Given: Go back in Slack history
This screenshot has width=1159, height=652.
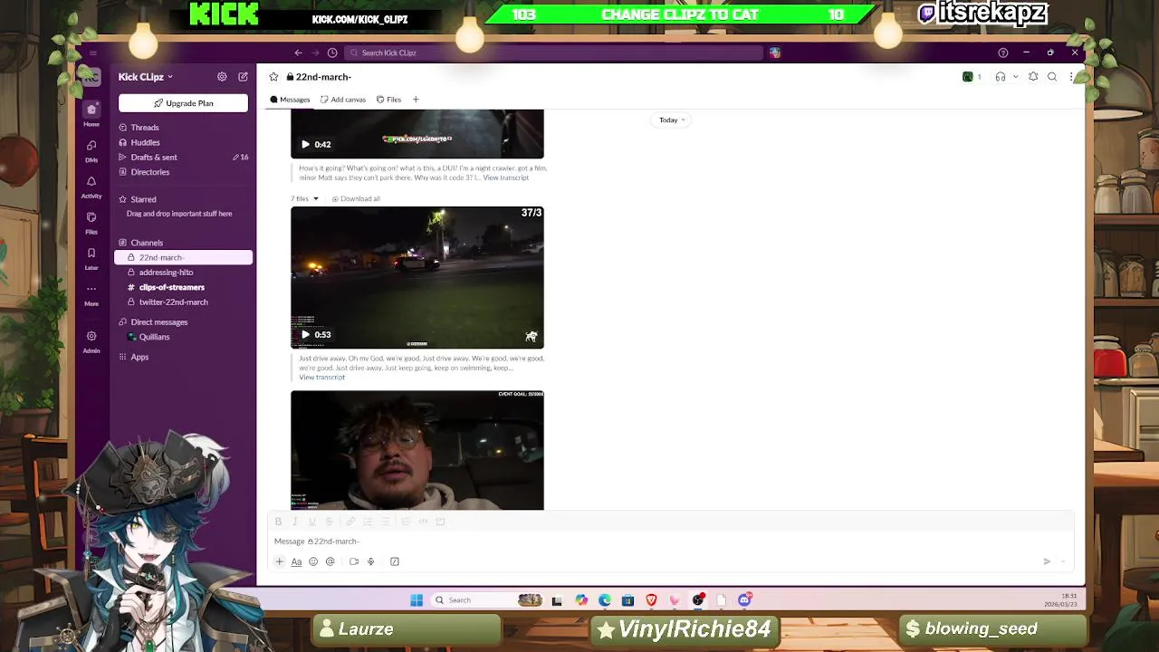Looking at the screenshot, I should [298, 53].
